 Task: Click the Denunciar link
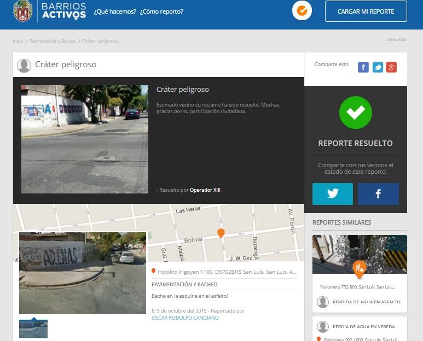[x=397, y=39]
